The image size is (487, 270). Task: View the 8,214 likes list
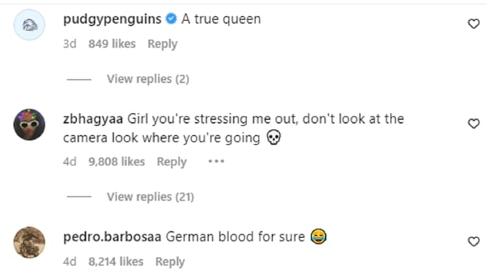(116, 262)
